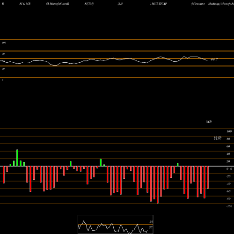
Task: Click the 30 level label on RSI chart
Action: tap(3, 69)
